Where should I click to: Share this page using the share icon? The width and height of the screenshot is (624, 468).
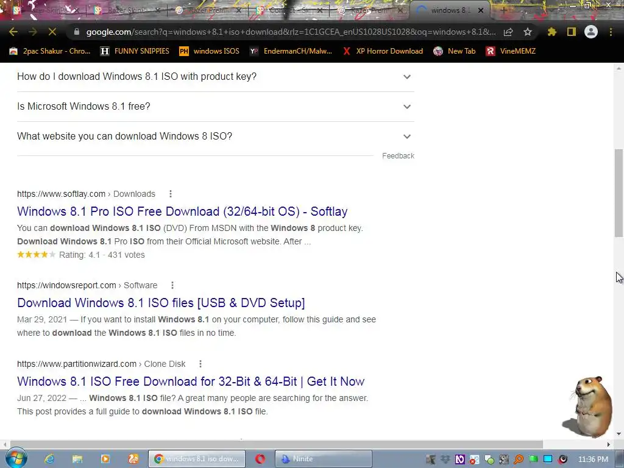pos(508,32)
